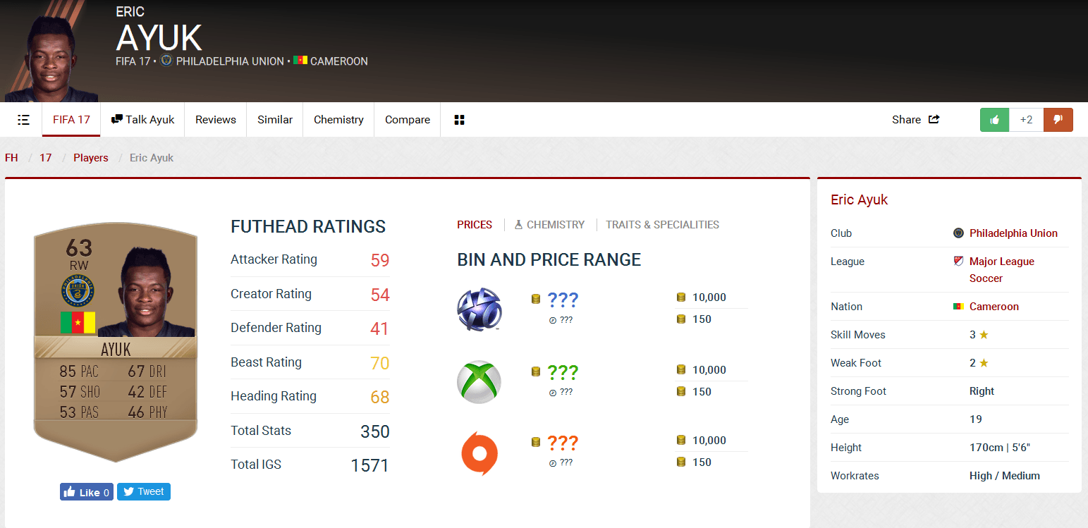
Task: Open the Similar players tab
Action: 274,120
